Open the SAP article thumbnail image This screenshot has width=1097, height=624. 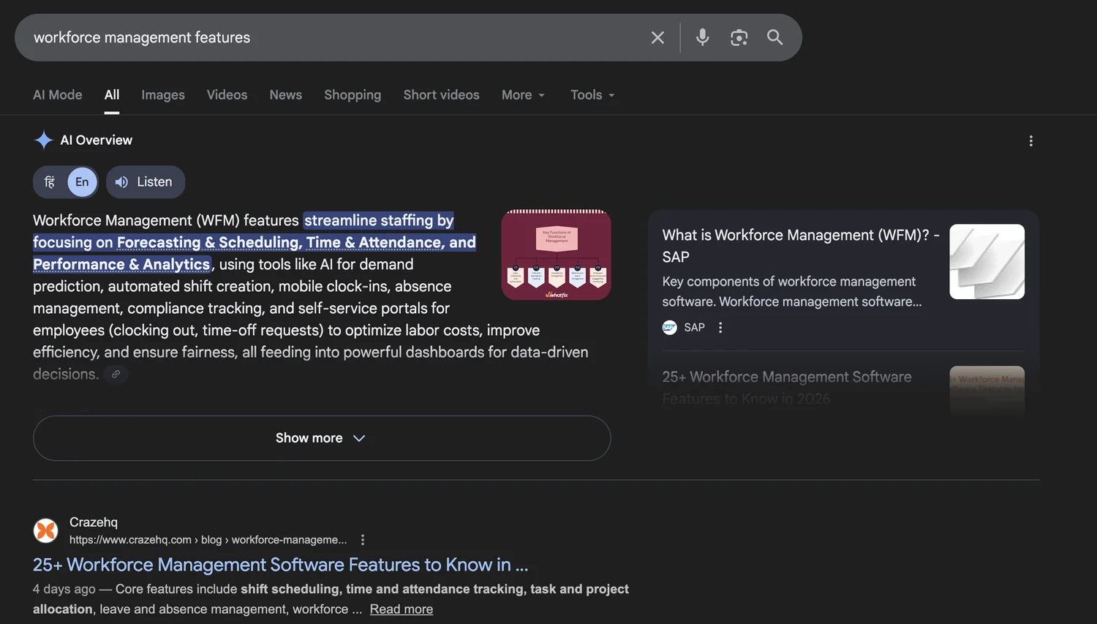coord(987,261)
